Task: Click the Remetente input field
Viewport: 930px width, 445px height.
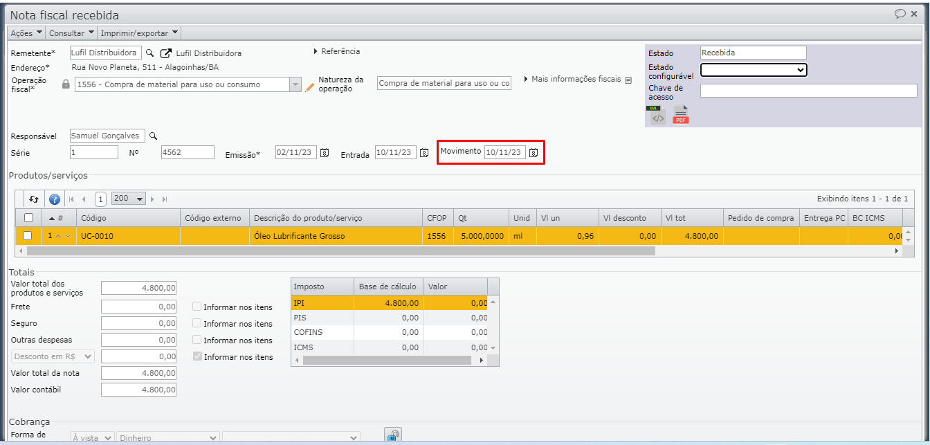Action: (106, 53)
